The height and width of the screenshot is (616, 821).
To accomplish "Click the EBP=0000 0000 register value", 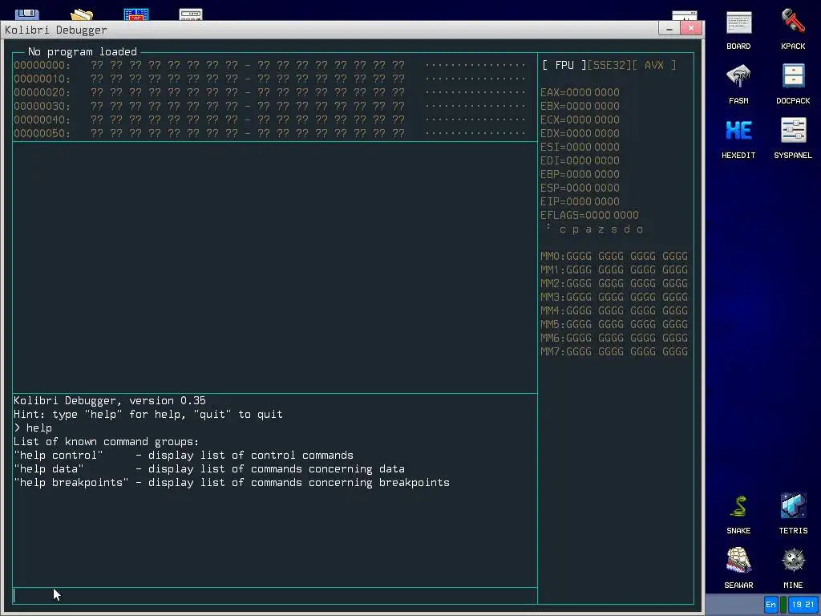I will tap(580, 174).
